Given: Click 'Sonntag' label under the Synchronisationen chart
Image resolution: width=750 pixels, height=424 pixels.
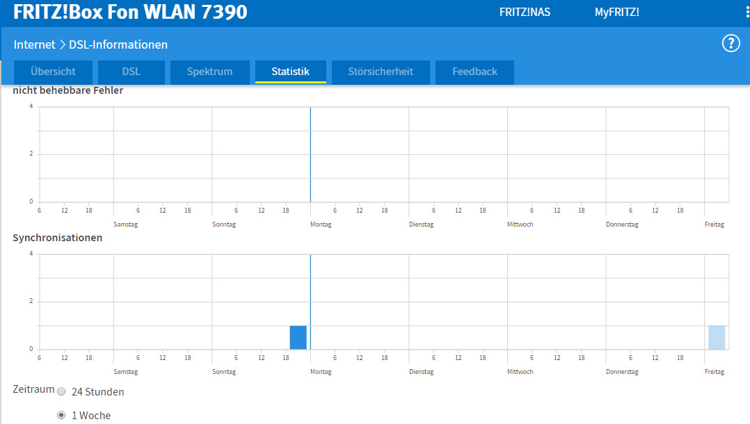Looking at the screenshot, I should [x=224, y=371].
